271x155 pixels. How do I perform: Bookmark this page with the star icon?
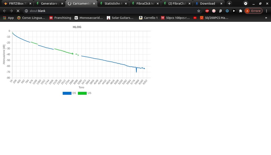click(199, 11)
